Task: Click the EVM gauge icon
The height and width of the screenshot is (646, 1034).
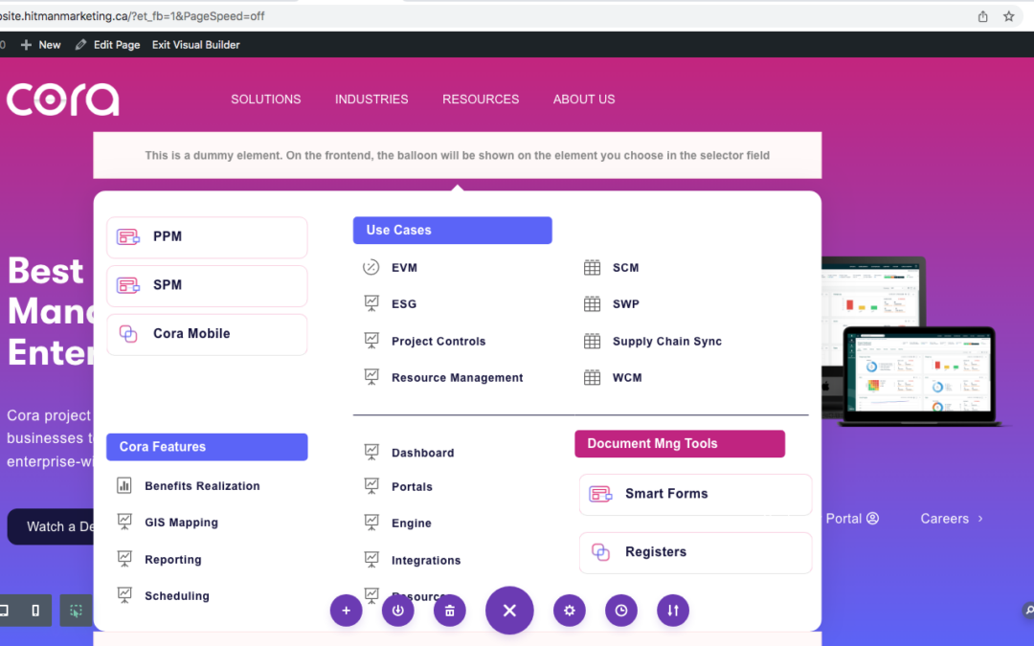Action: coord(371,267)
